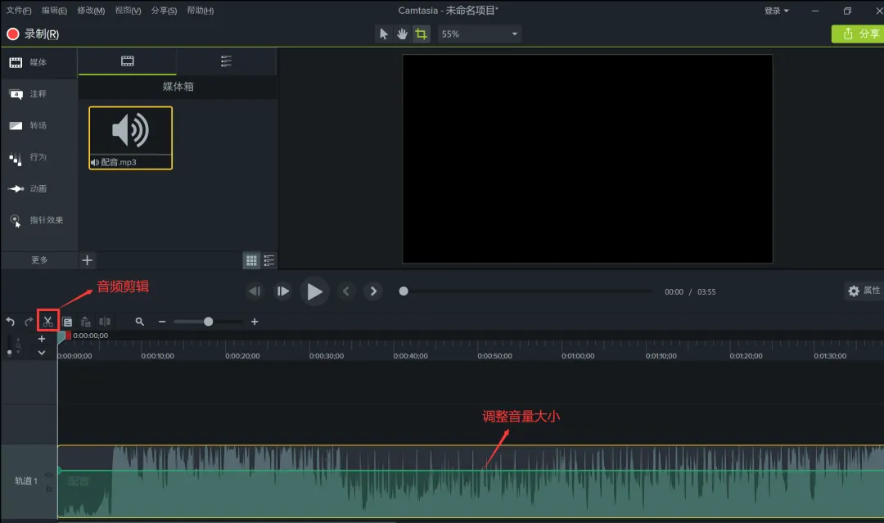Screen dimensions: 884x523
Task: Open the 指针效果 cursor effects panel
Action: pyautogui.click(x=39, y=220)
